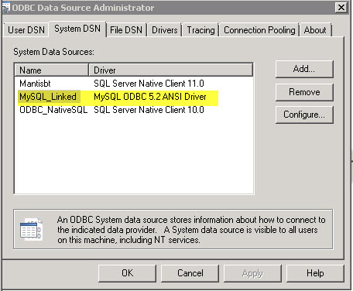This screenshot has width=353, height=291.
Task: Click the Apply button
Action: click(252, 273)
